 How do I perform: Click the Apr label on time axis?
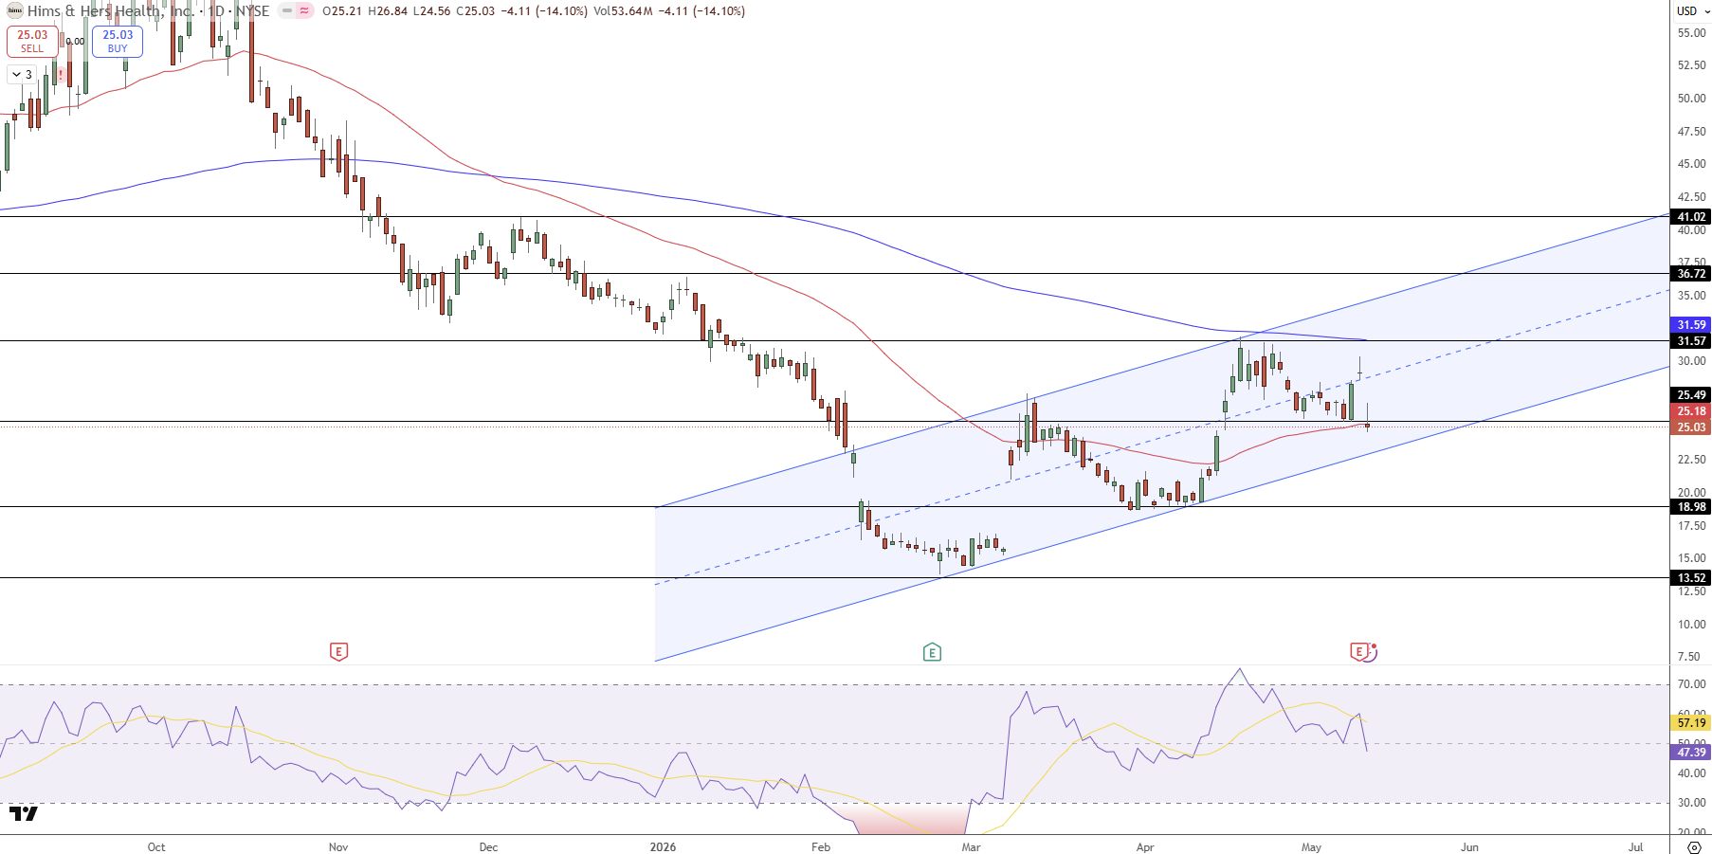(1145, 847)
